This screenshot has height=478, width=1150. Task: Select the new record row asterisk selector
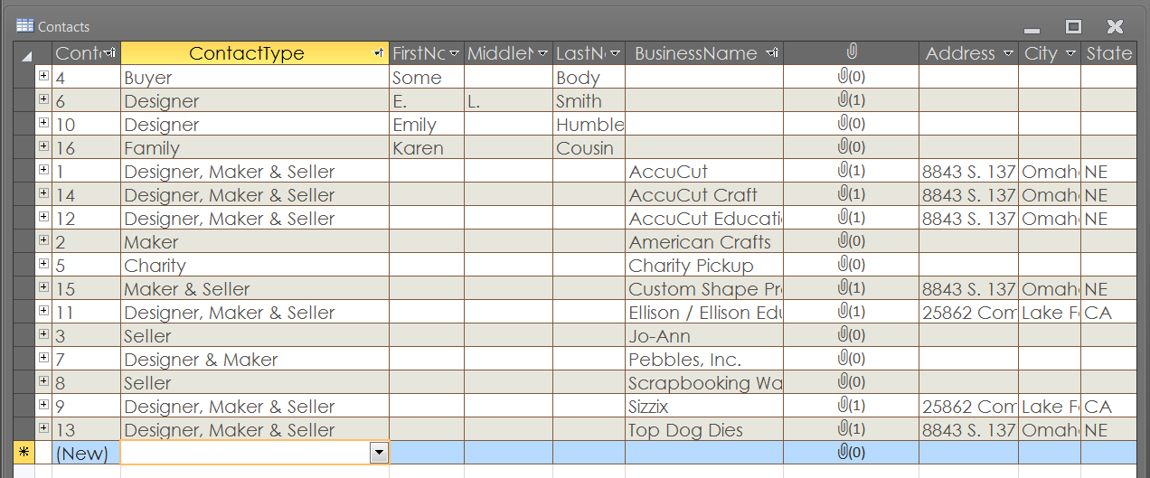point(24,453)
